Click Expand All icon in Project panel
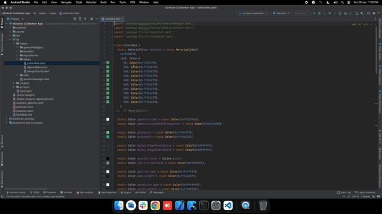 point(80,18)
